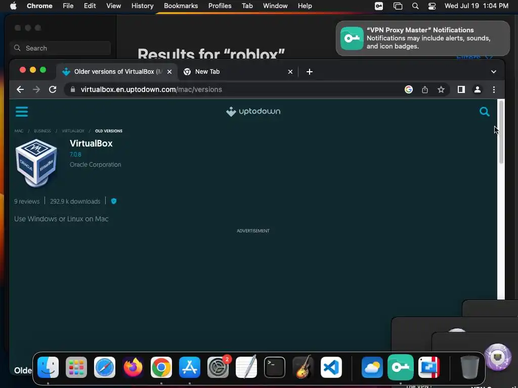This screenshot has height=388, width=518.
Task: Click the Google icon in address bar
Action: (x=409, y=89)
